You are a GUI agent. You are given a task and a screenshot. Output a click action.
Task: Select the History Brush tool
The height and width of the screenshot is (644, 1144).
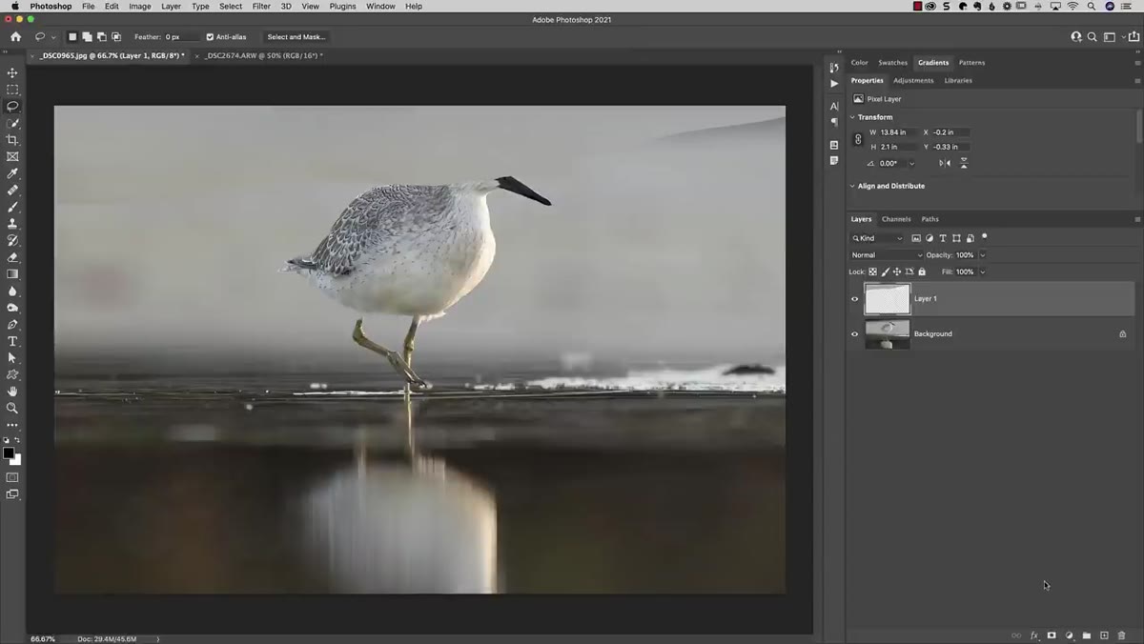tap(12, 240)
